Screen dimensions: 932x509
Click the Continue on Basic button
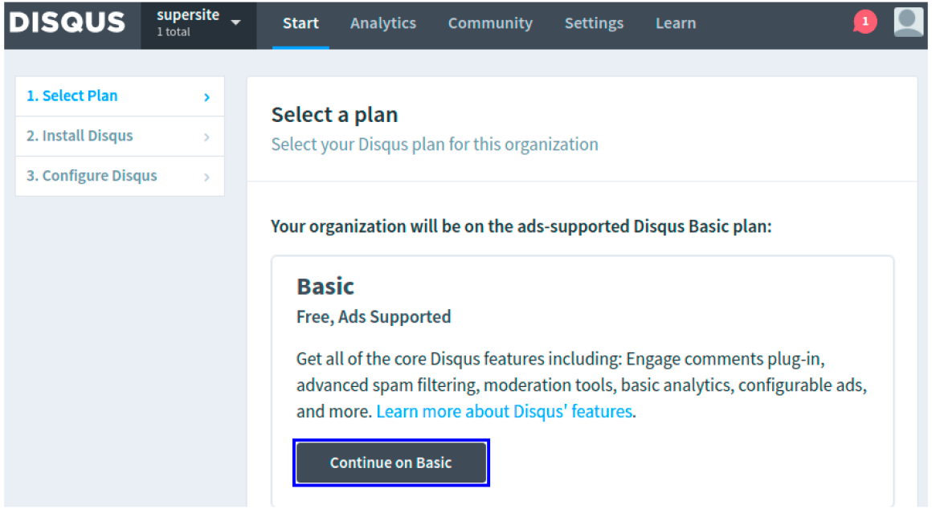391,462
